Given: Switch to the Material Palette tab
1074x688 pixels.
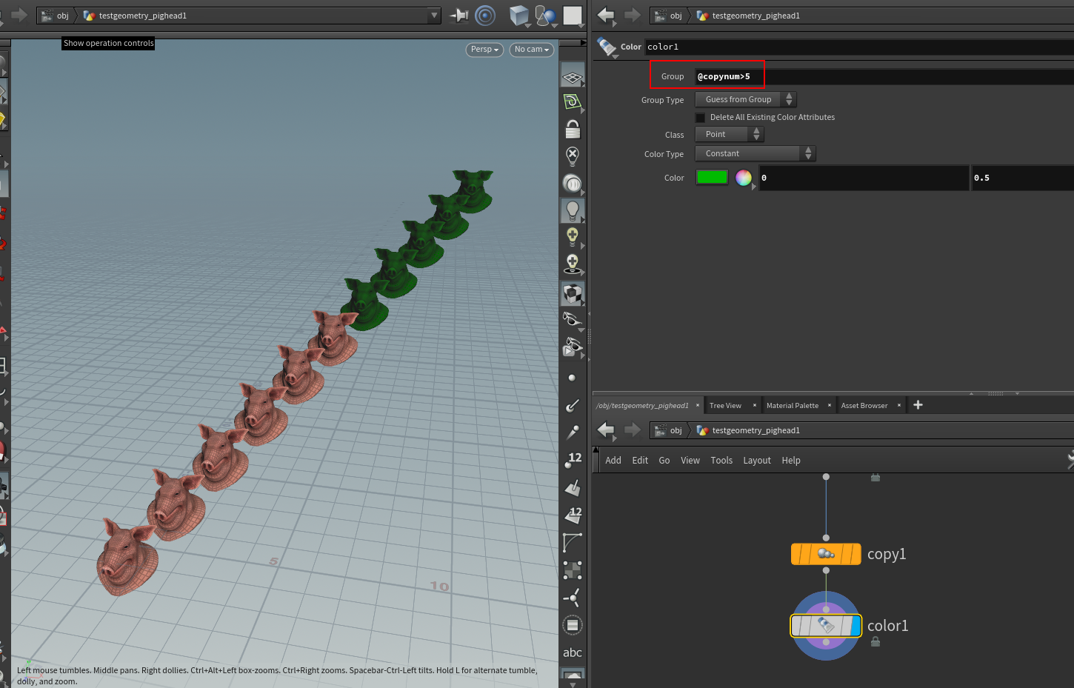Looking at the screenshot, I should [x=792, y=405].
